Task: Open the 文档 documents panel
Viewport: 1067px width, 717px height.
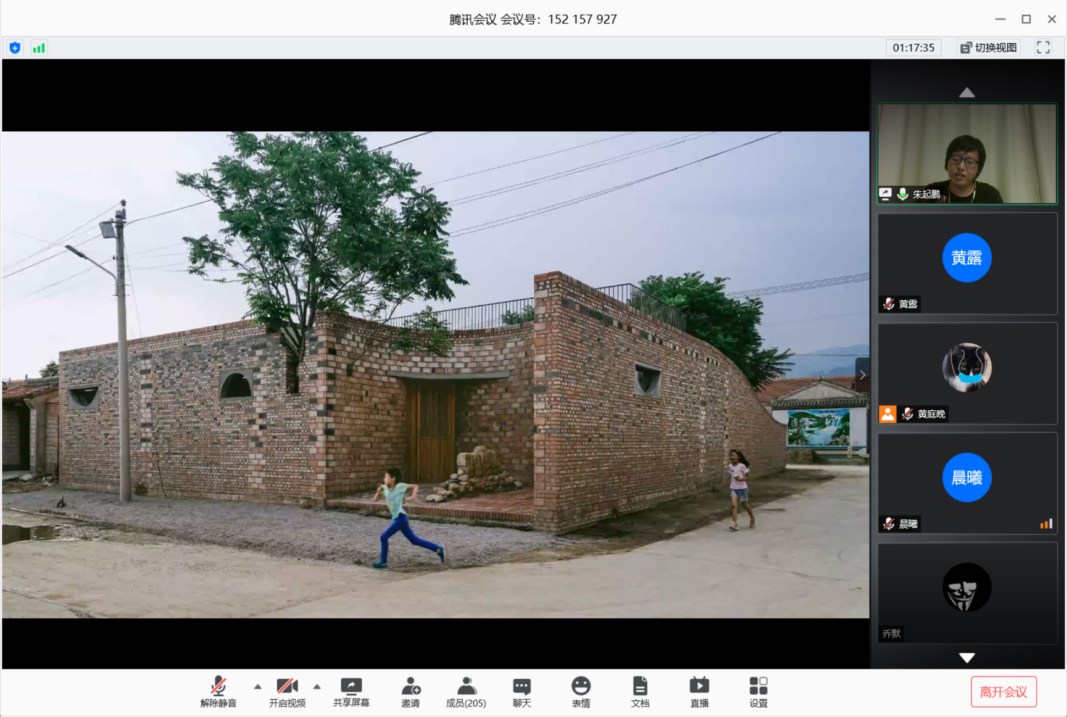Action: 640,691
